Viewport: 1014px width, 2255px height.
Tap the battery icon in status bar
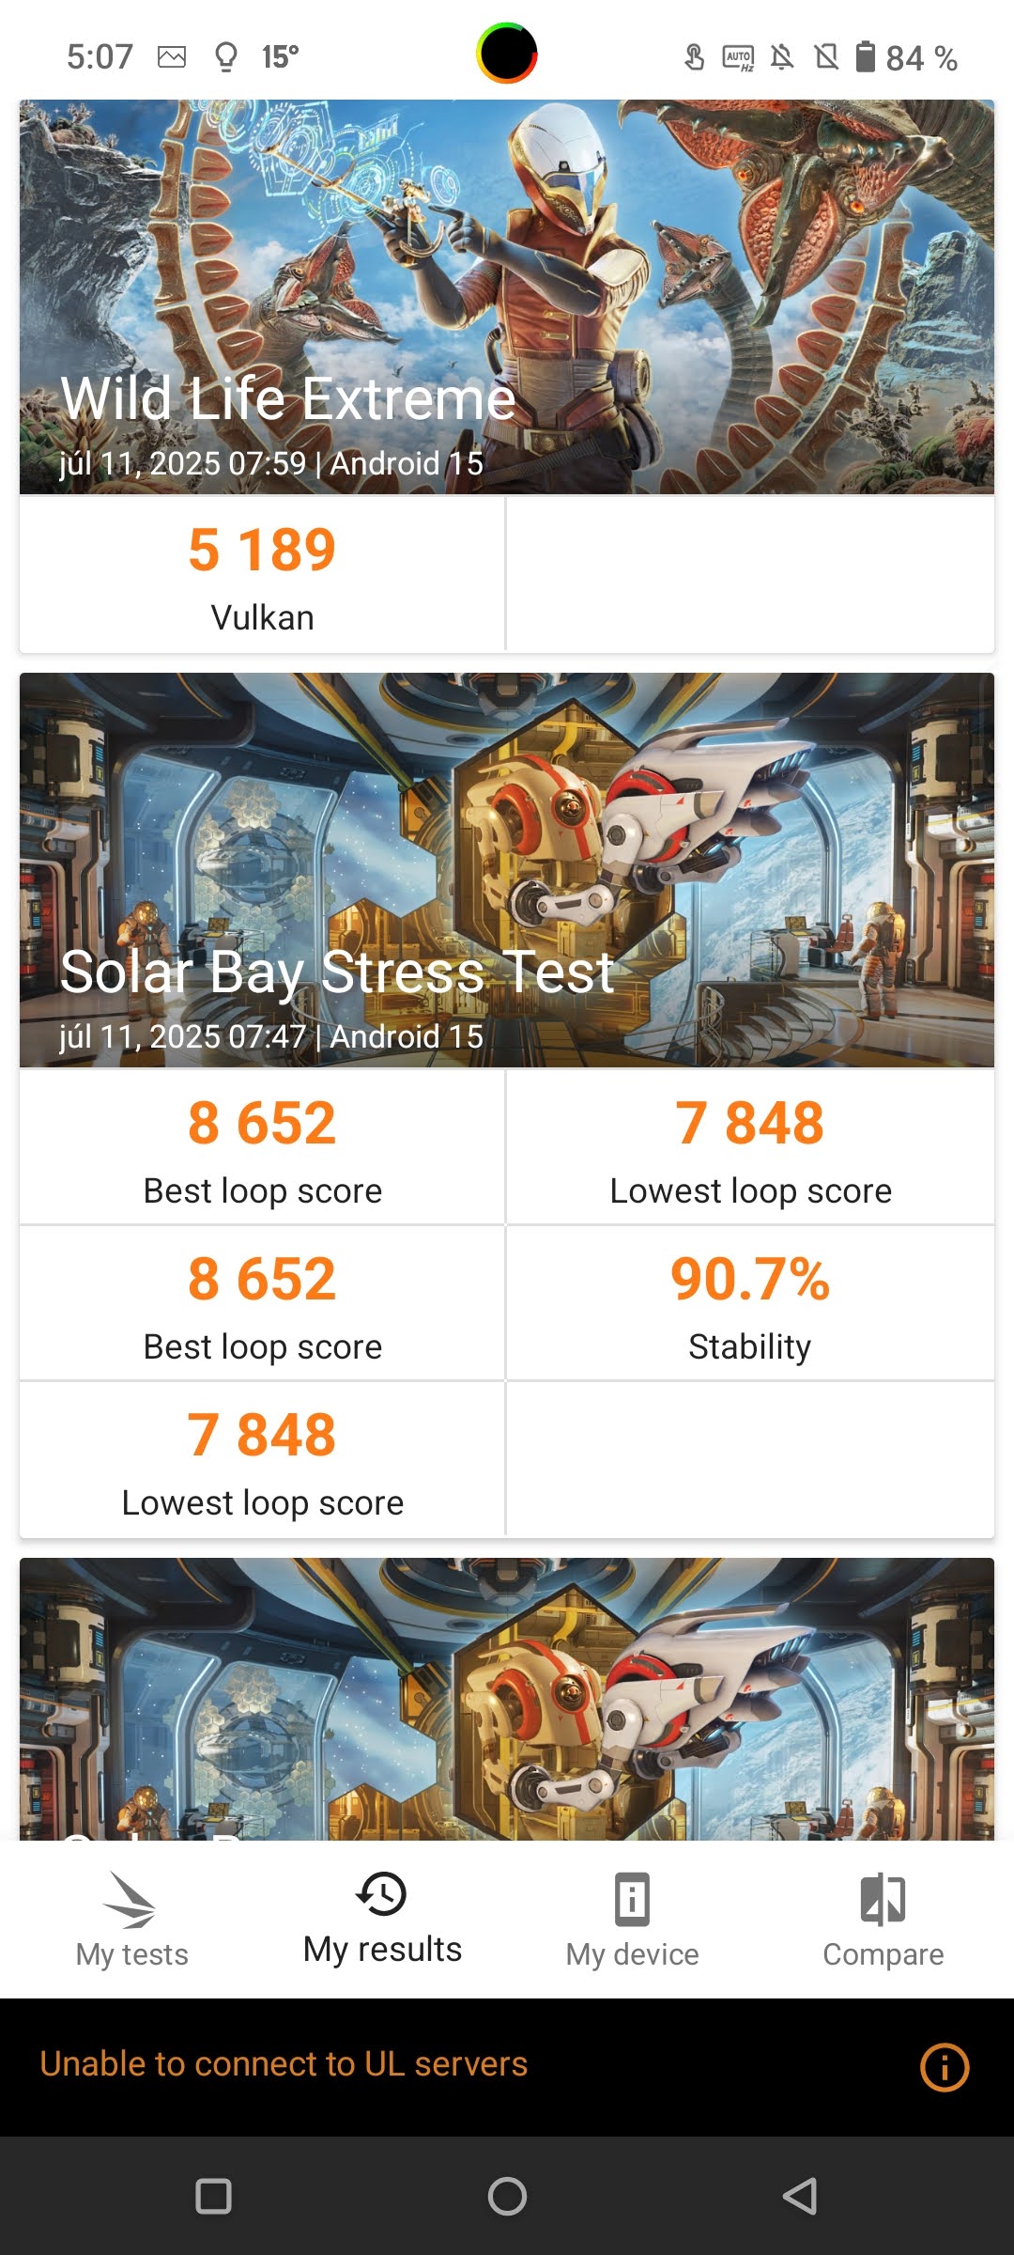(865, 57)
